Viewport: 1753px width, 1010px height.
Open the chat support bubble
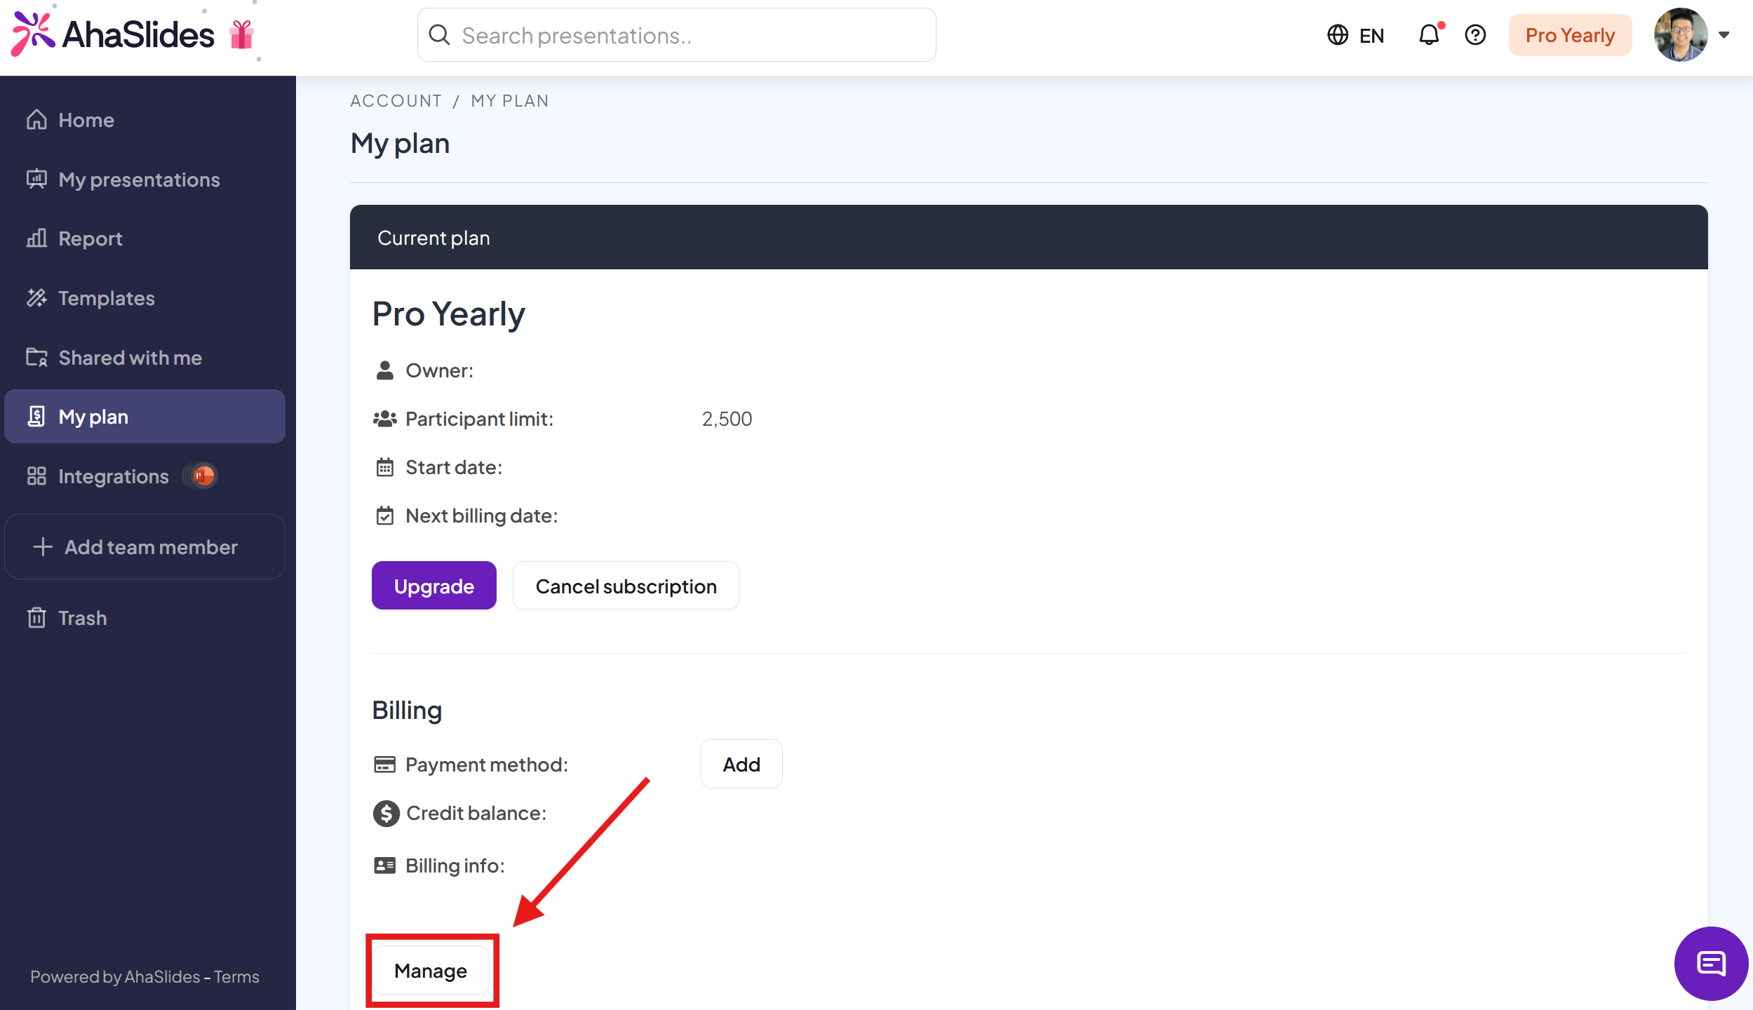coord(1710,964)
